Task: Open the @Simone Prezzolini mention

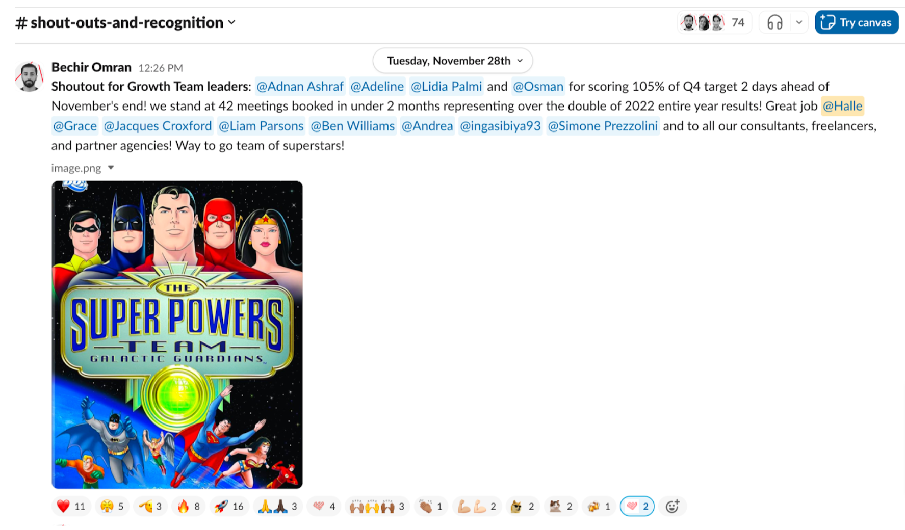Action: coord(603,126)
